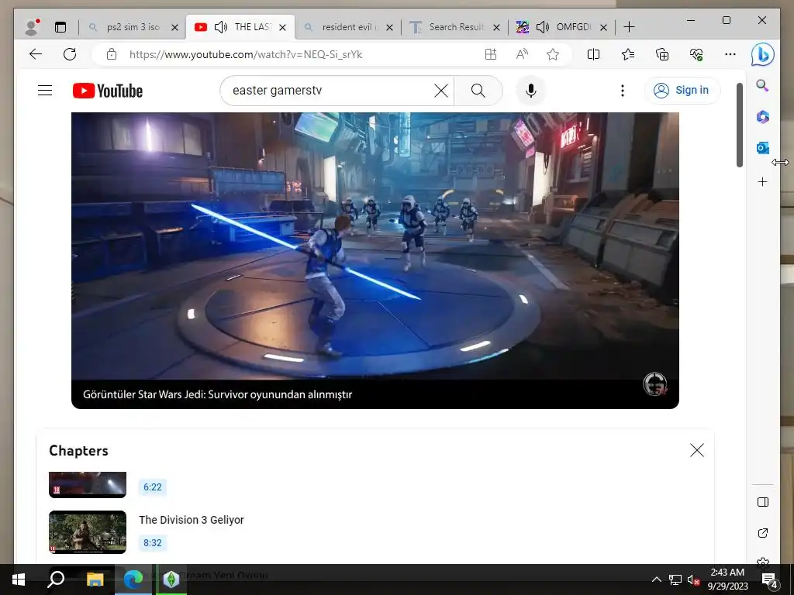Open the taskbar clock and date
The image size is (794, 595).
click(x=727, y=580)
